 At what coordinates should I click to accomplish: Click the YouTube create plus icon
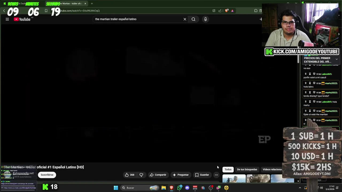[x=261, y=19]
